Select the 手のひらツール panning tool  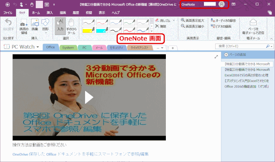click(71, 26)
